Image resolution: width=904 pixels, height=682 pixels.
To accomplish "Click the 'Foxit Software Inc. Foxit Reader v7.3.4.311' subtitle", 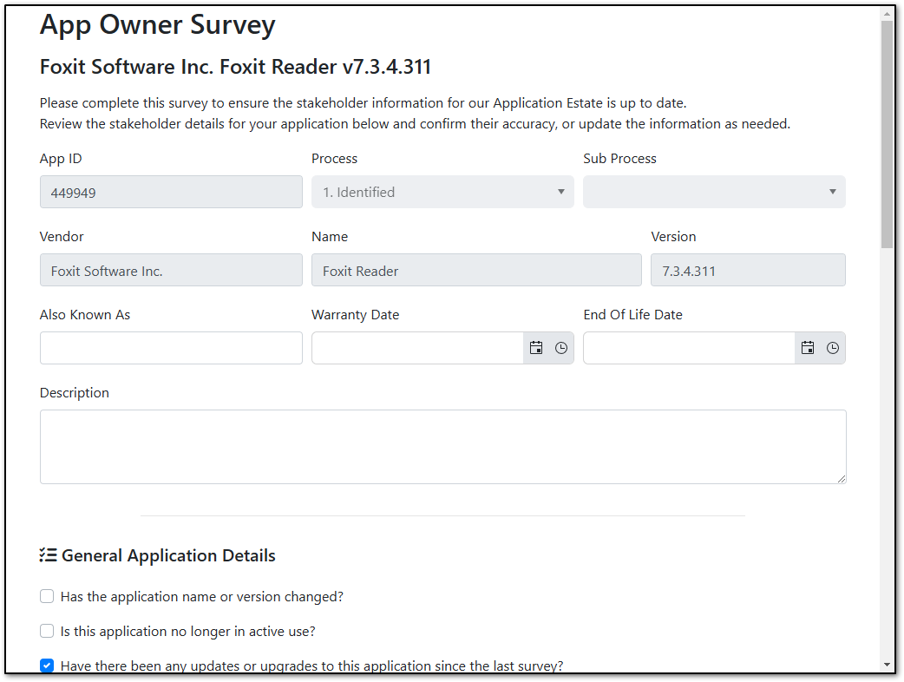I will click(x=235, y=67).
